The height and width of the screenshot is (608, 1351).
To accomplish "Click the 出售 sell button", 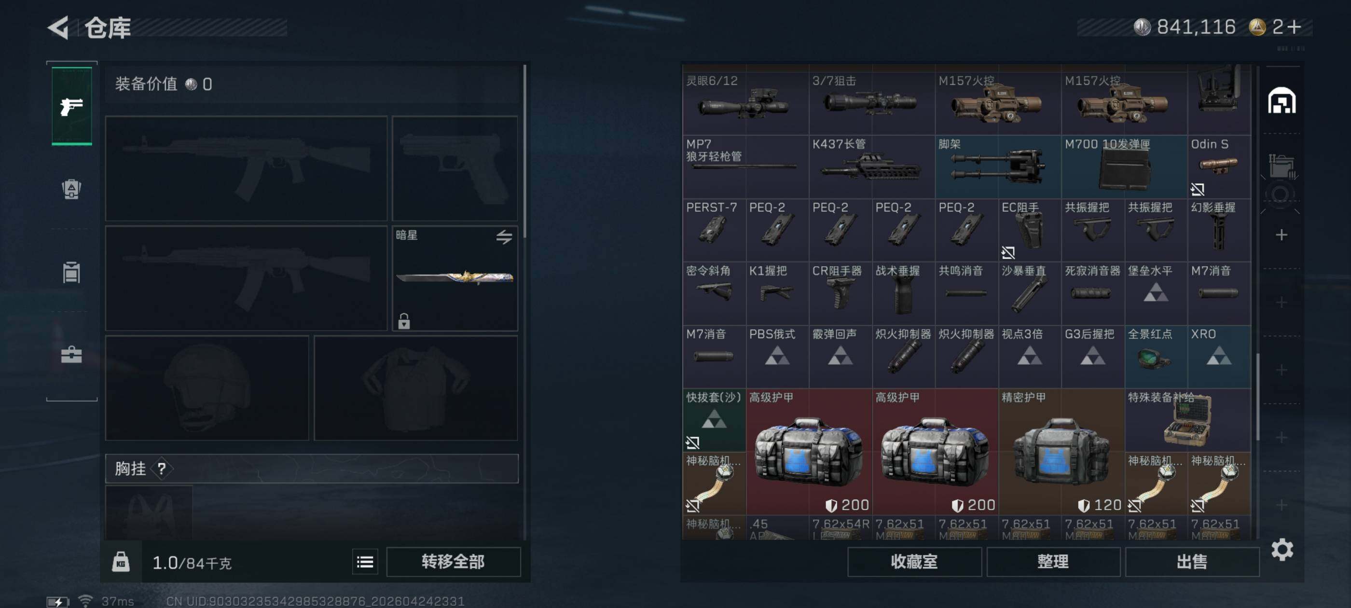I will coord(1192,562).
